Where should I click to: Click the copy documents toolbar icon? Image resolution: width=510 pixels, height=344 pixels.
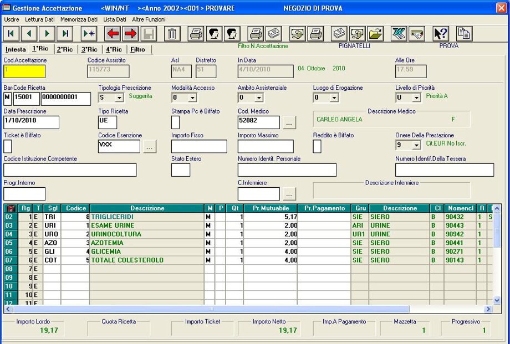click(x=464, y=33)
